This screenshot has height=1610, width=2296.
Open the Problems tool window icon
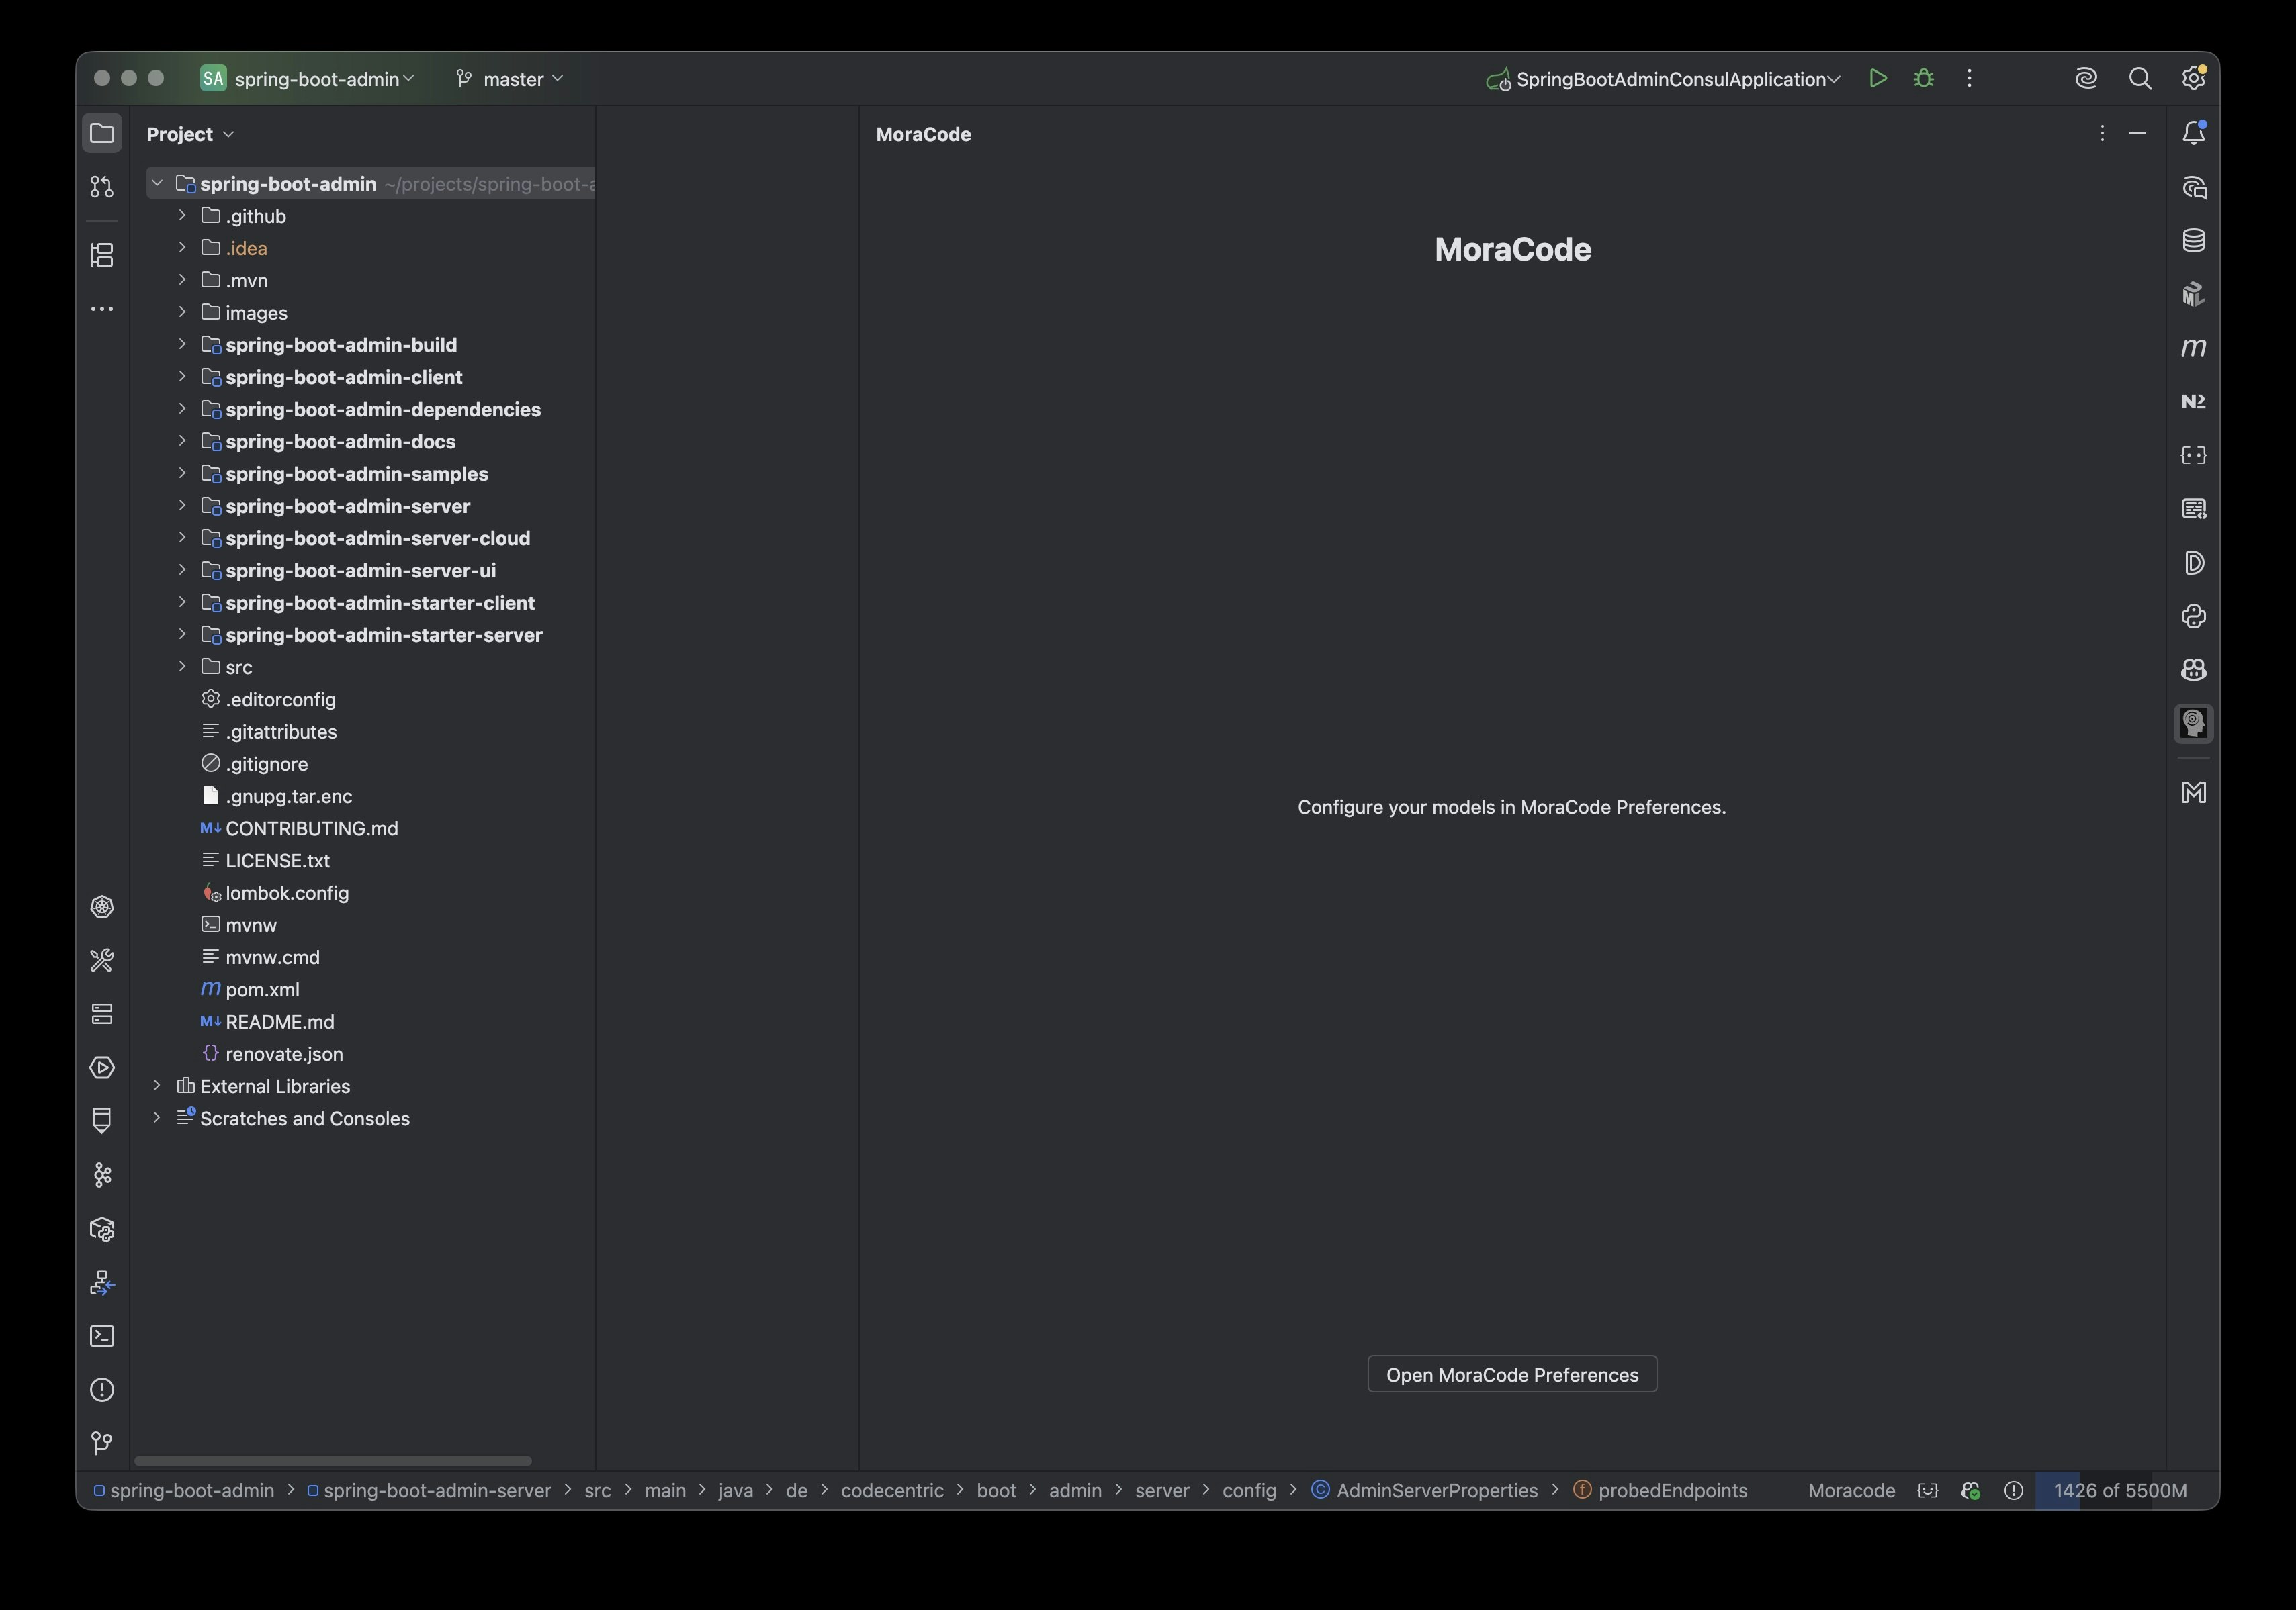[102, 1390]
